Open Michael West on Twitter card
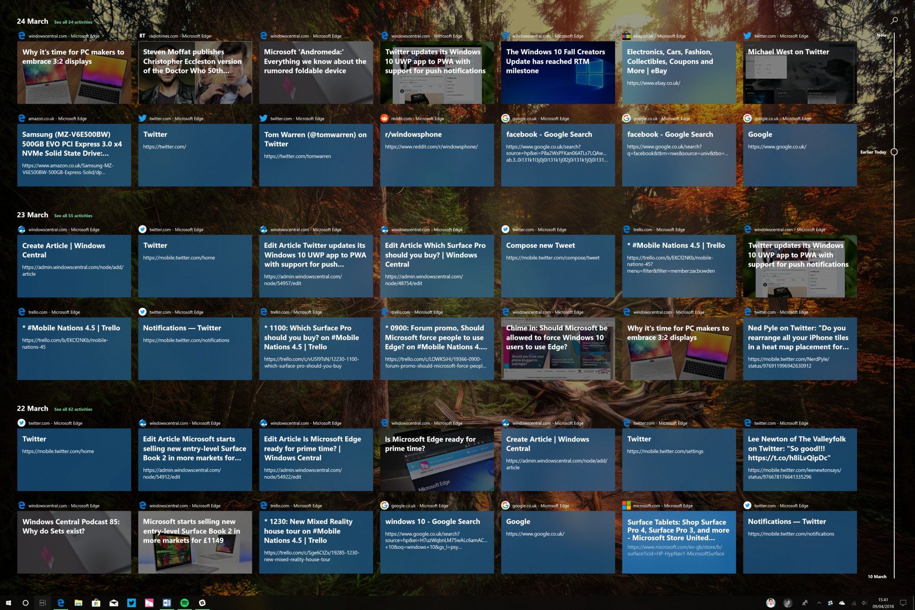This screenshot has width=915, height=610. [x=800, y=72]
